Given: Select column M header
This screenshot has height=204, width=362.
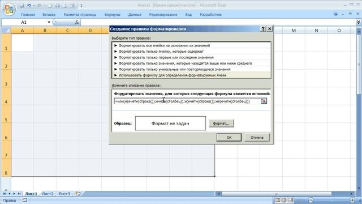Looking at the screenshot, I should coord(294,30).
